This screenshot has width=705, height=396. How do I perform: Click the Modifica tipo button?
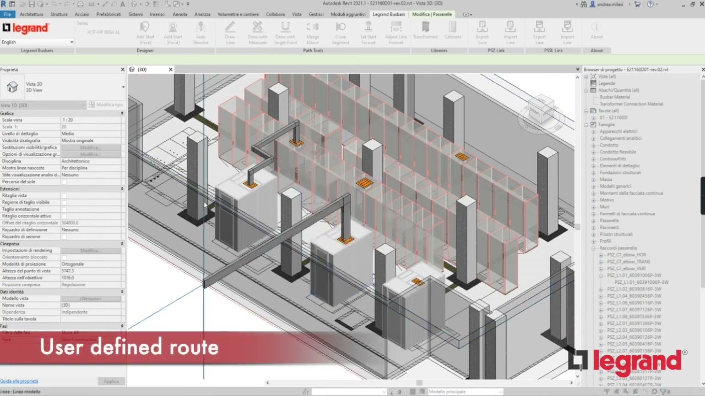click(x=106, y=105)
